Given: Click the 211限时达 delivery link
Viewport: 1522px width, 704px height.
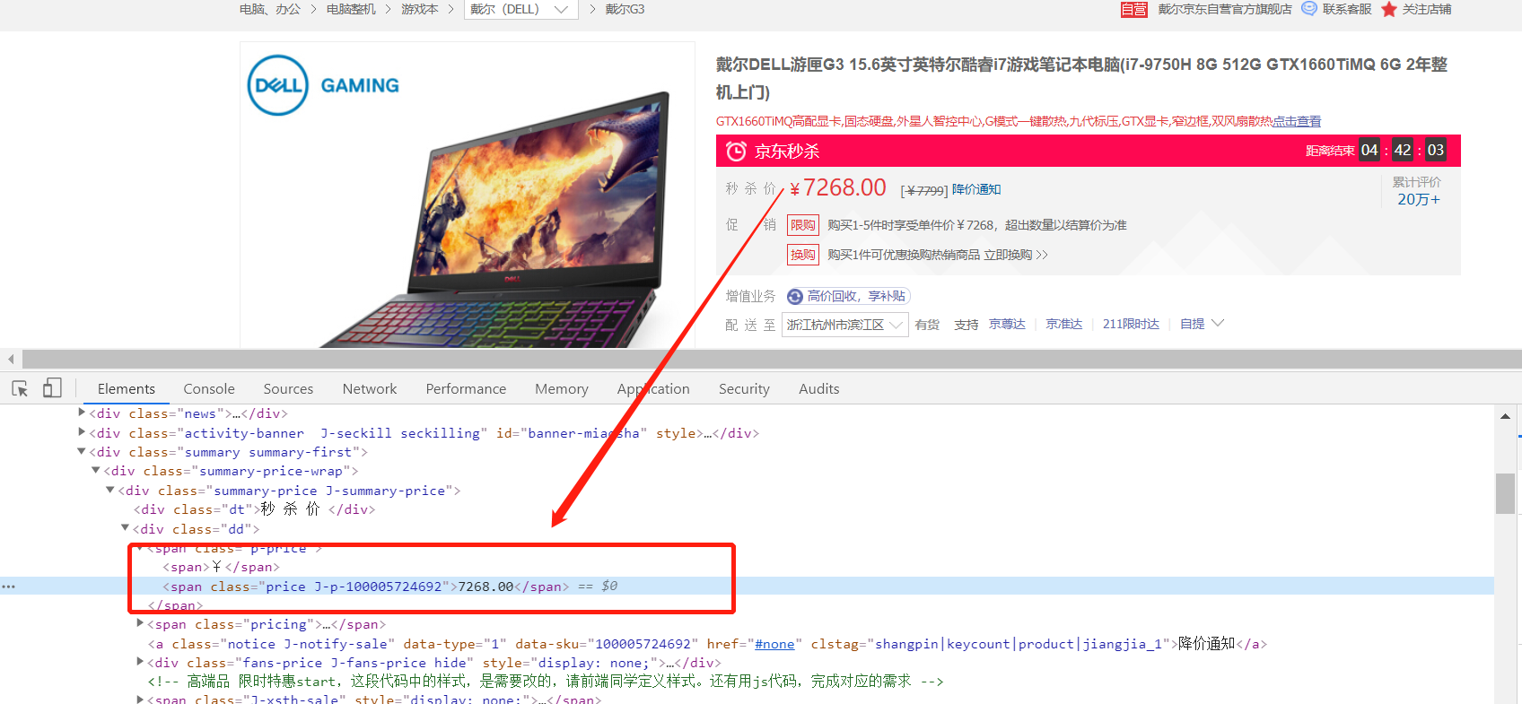Looking at the screenshot, I should [x=1131, y=324].
